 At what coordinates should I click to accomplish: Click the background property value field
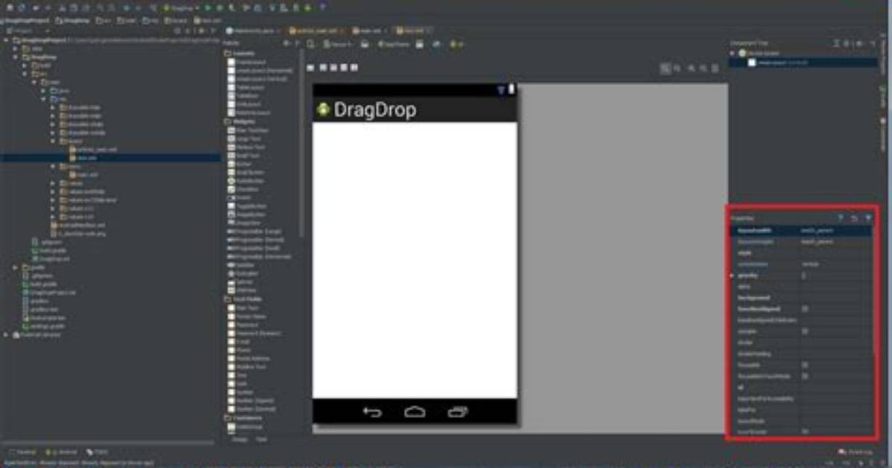coord(835,298)
